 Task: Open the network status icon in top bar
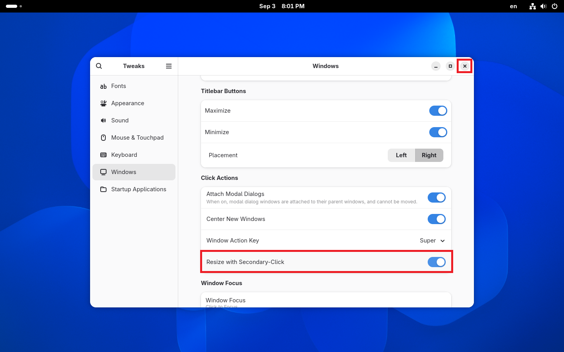coord(533,6)
